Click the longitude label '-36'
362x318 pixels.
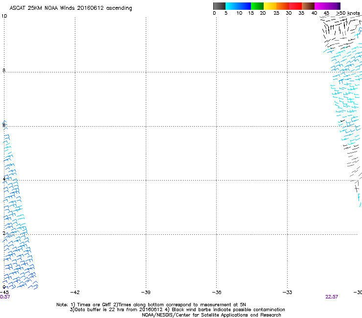tap(217, 293)
